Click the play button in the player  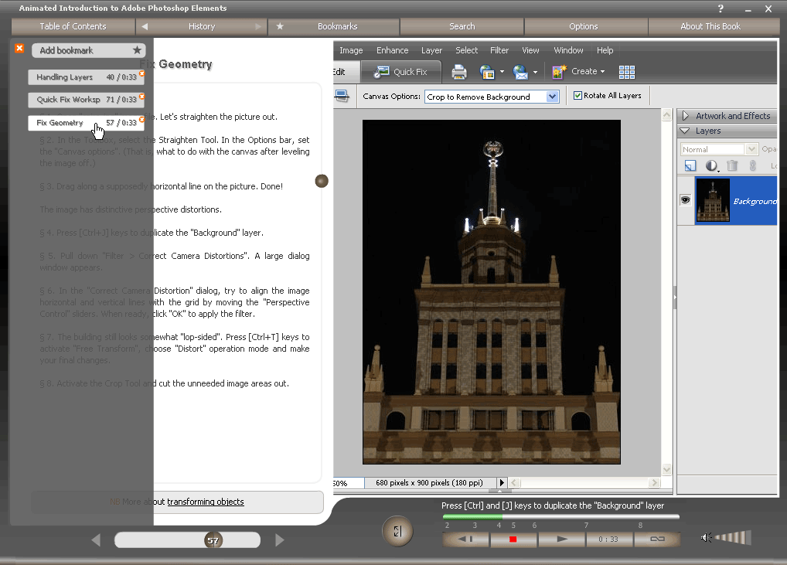point(562,539)
